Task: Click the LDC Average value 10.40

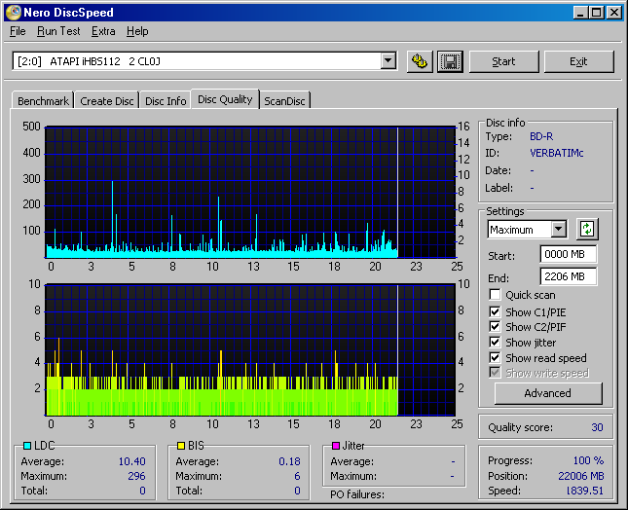Action: 131,461
